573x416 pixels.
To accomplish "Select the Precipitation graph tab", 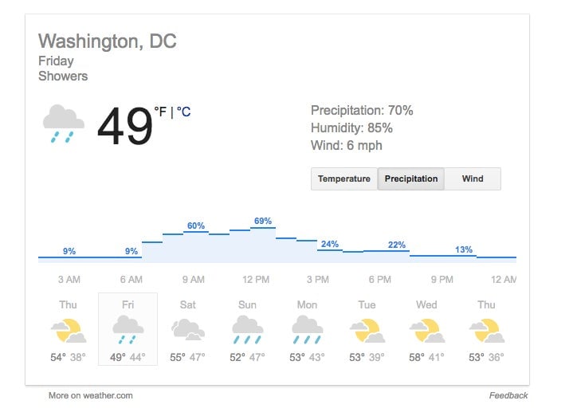I will 411,179.
